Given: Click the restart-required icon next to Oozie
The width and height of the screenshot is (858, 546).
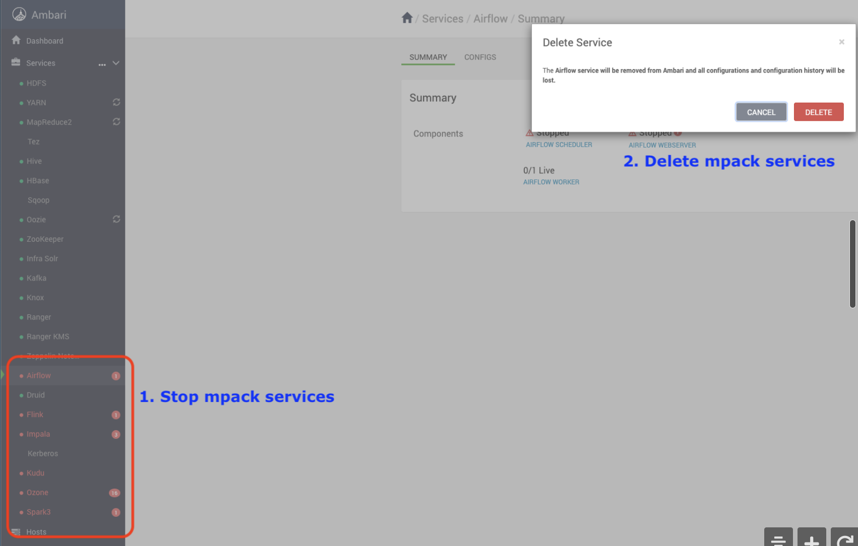Looking at the screenshot, I should point(116,219).
